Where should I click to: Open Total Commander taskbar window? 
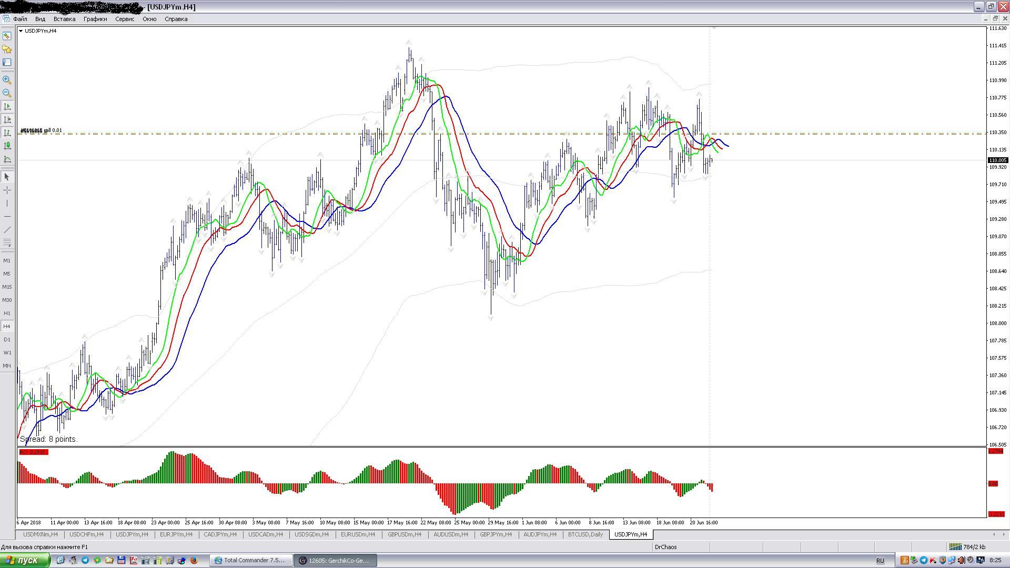coord(251,560)
